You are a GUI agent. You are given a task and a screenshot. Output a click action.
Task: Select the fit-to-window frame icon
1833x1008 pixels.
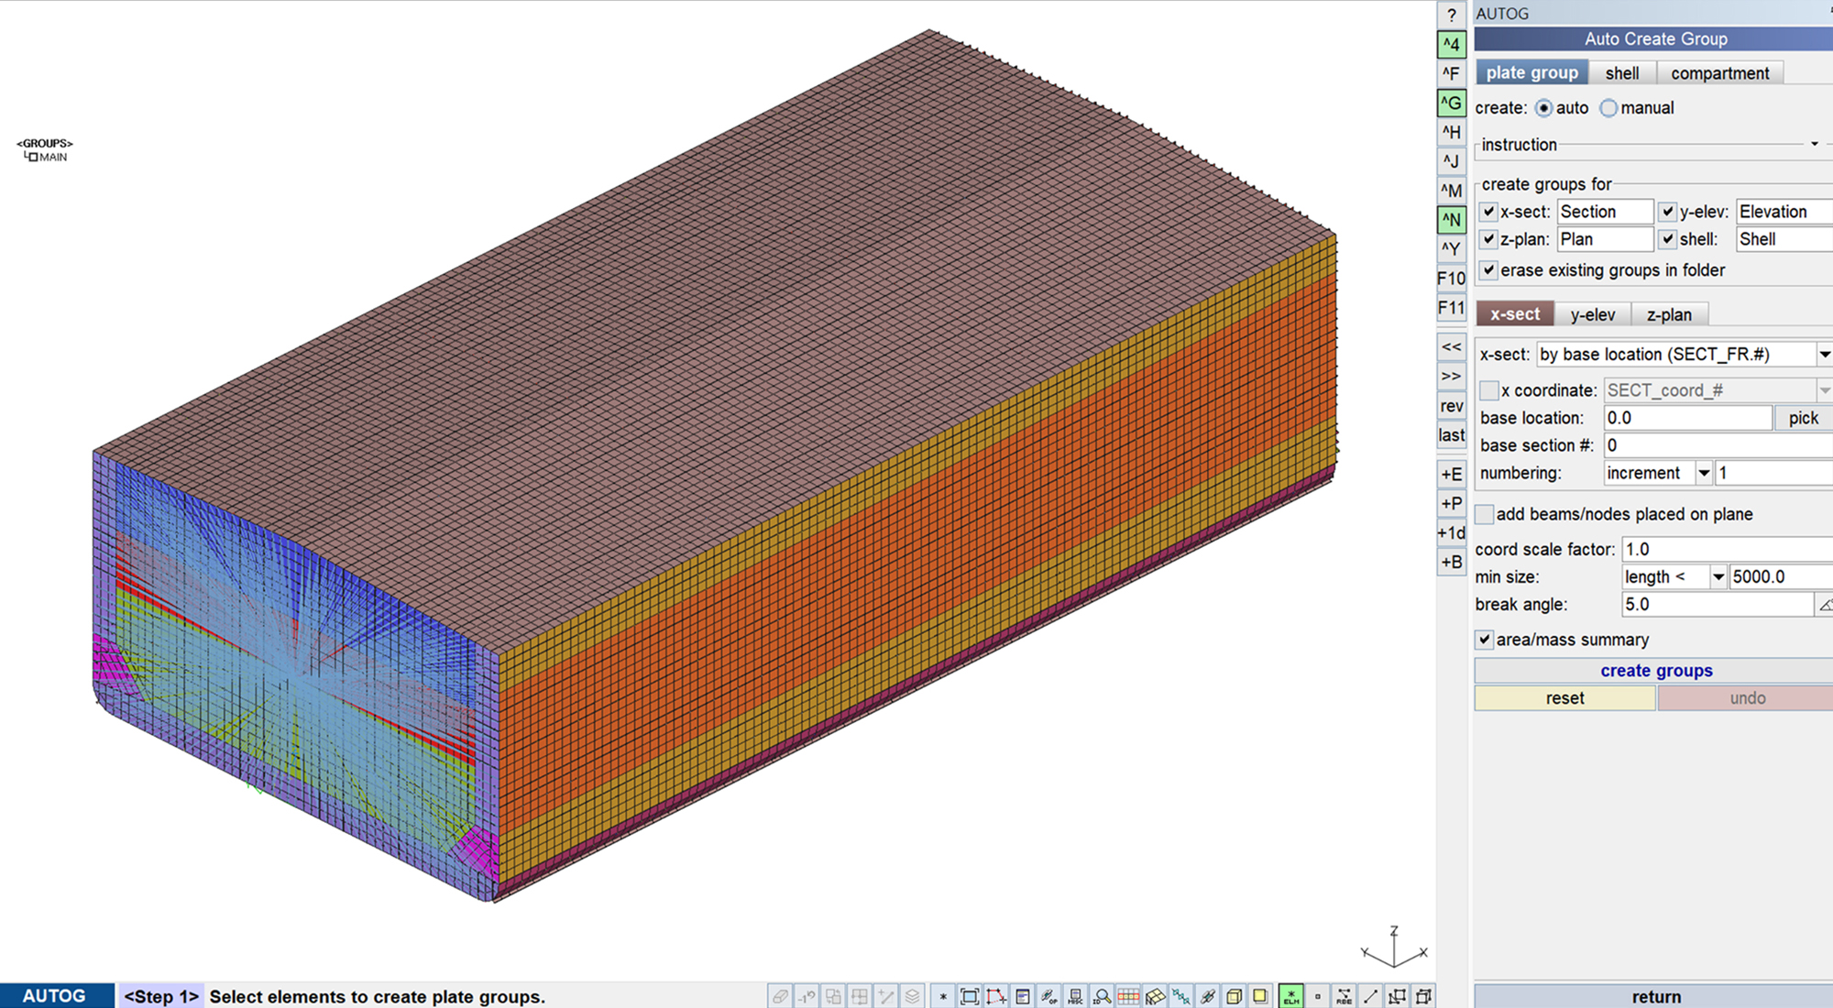(969, 996)
